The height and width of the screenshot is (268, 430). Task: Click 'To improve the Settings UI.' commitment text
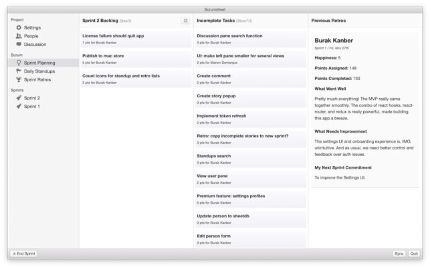[340, 178]
